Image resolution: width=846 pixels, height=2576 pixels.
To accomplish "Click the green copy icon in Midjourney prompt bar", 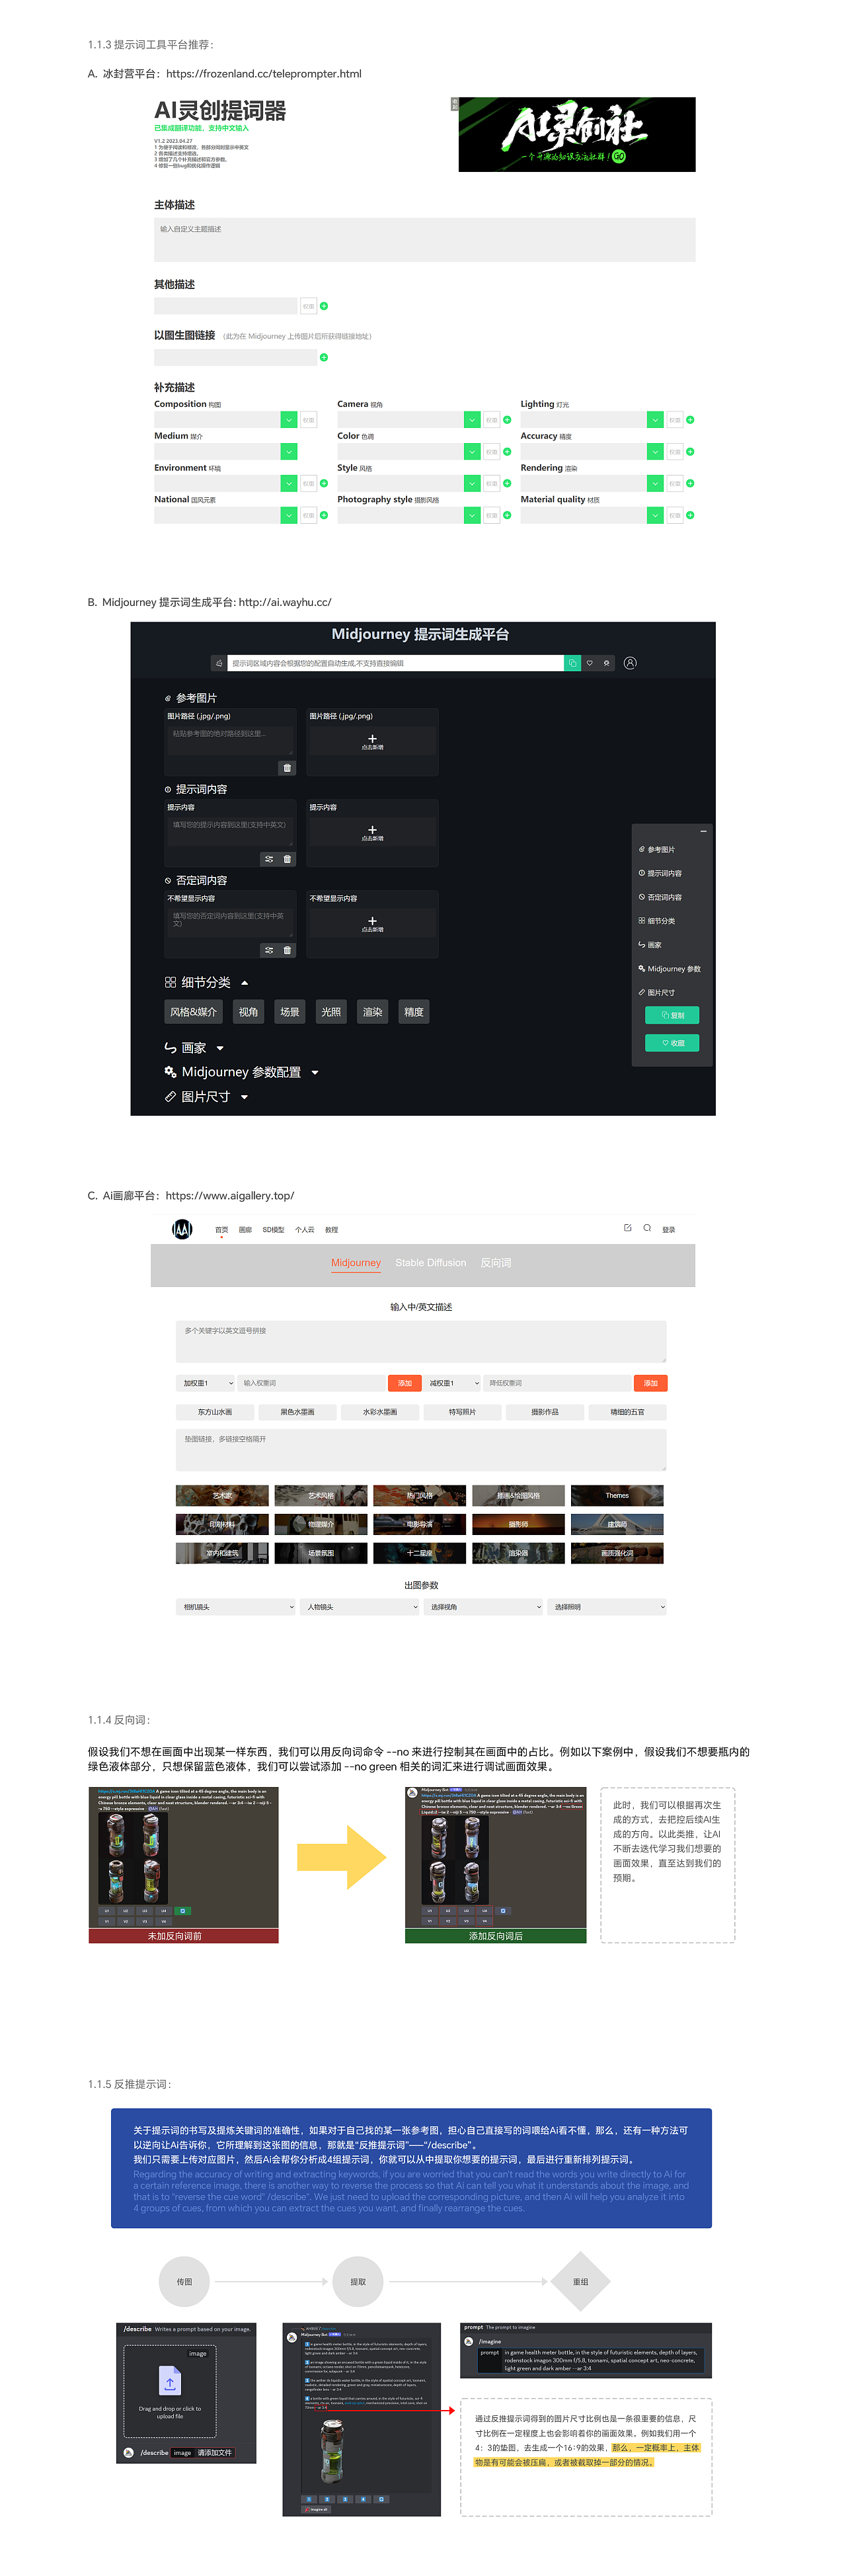I will click(x=572, y=663).
